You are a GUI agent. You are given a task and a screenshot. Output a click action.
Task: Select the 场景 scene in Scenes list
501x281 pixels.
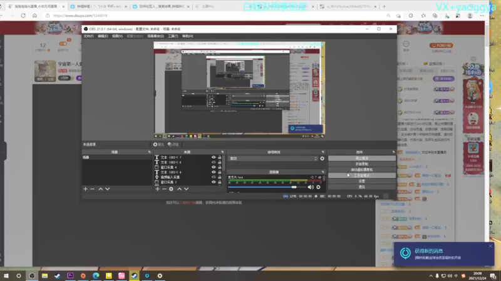tap(117, 157)
